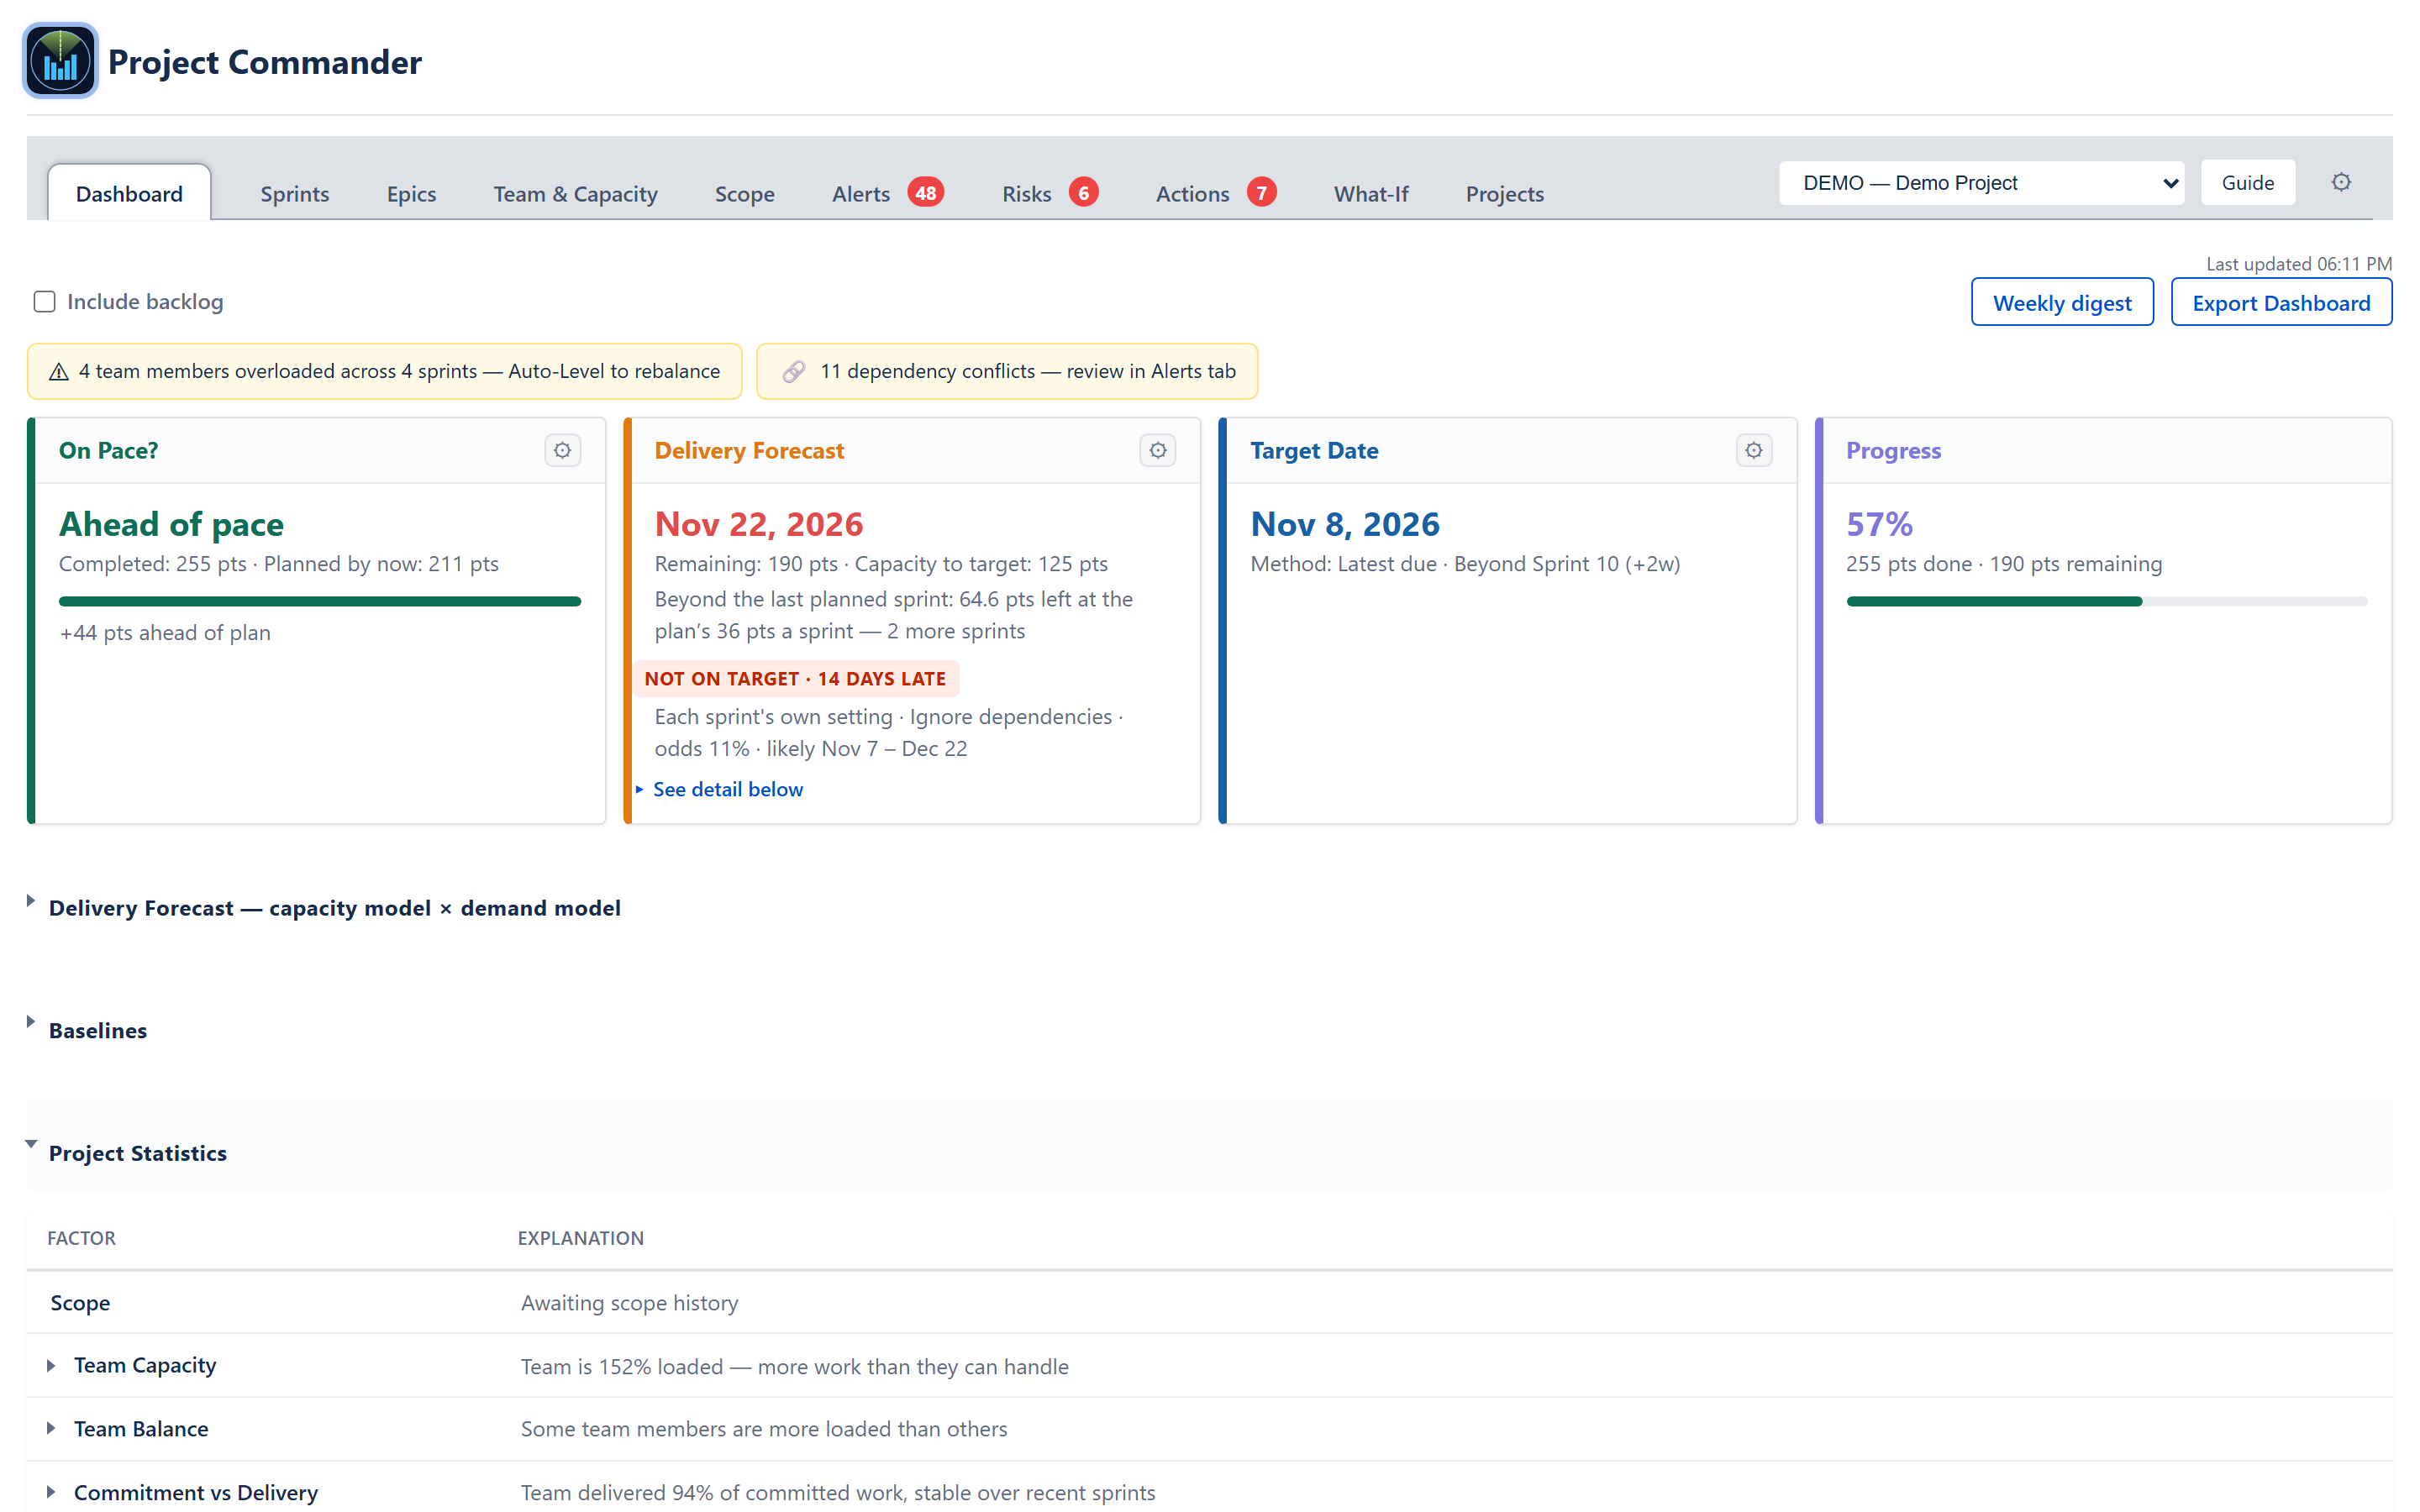Click the warning triangle in overloaded banner
This screenshot has height=1512, width=2420.
coord(59,372)
